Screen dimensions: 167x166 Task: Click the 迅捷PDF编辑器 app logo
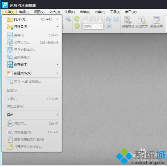[x=5, y=5]
